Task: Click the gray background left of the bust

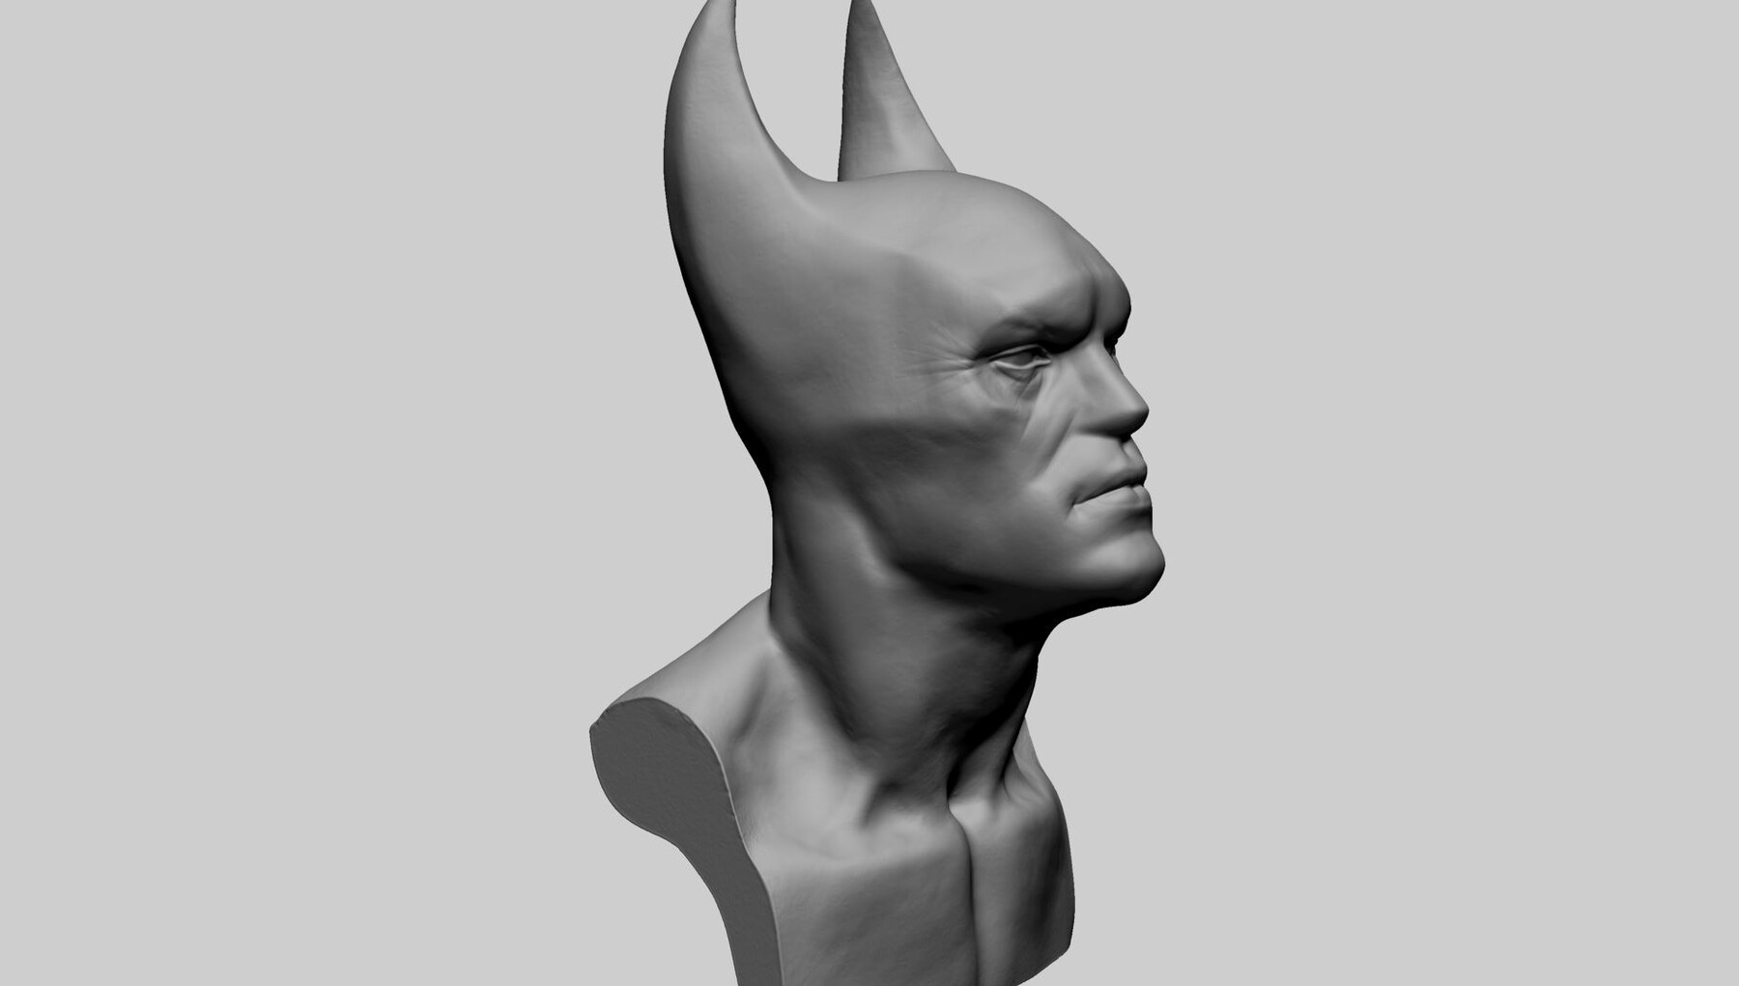Action: [x=290, y=483]
